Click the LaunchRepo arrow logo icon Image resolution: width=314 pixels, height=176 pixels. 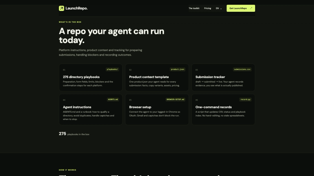(62, 8)
